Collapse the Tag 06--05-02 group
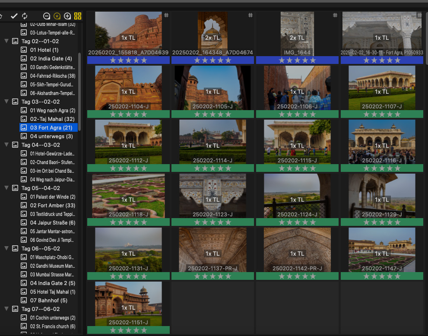 pyautogui.click(x=6, y=249)
